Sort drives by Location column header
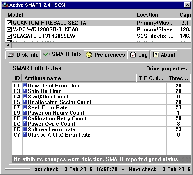Viewport: 193px width, 175px height. coord(155,15)
